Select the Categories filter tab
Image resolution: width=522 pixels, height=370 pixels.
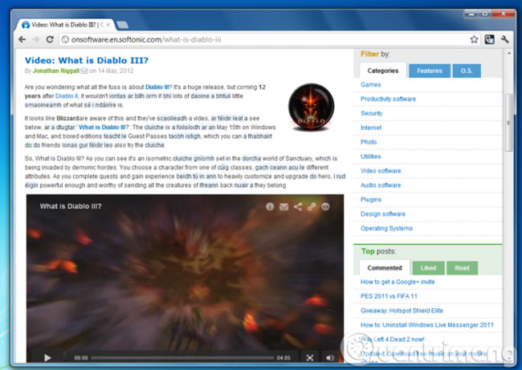tap(383, 71)
